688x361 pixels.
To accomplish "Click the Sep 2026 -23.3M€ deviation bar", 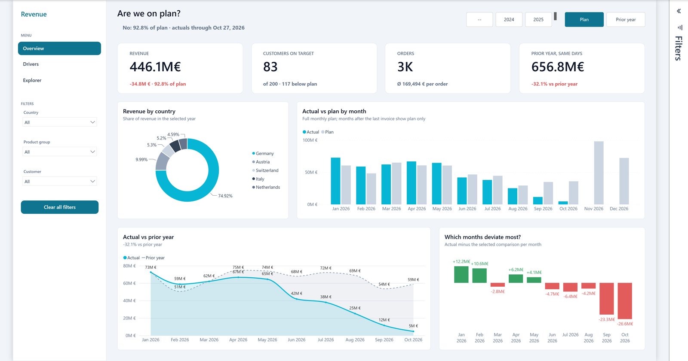I will coord(607,299).
